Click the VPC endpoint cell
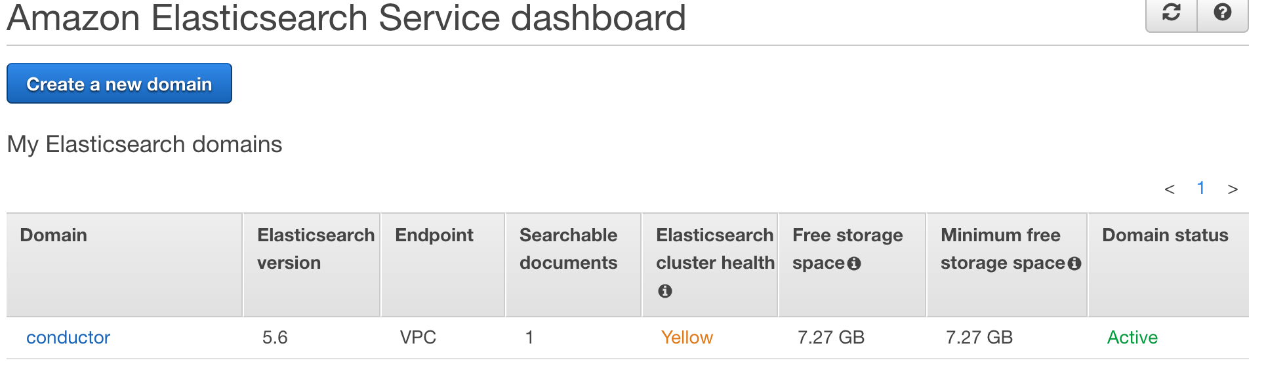 pyautogui.click(x=418, y=338)
